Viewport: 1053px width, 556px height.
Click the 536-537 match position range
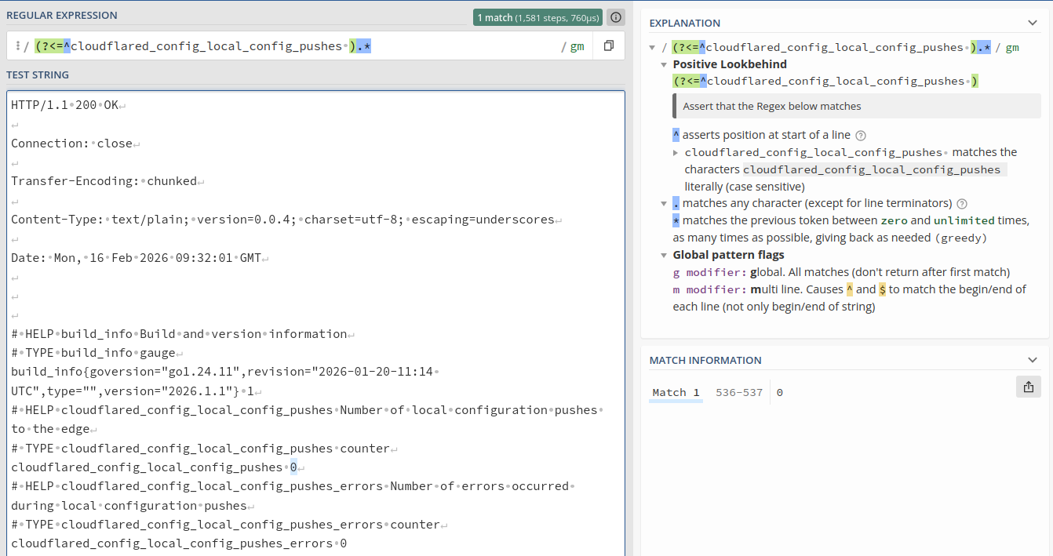click(x=739, y=392)
